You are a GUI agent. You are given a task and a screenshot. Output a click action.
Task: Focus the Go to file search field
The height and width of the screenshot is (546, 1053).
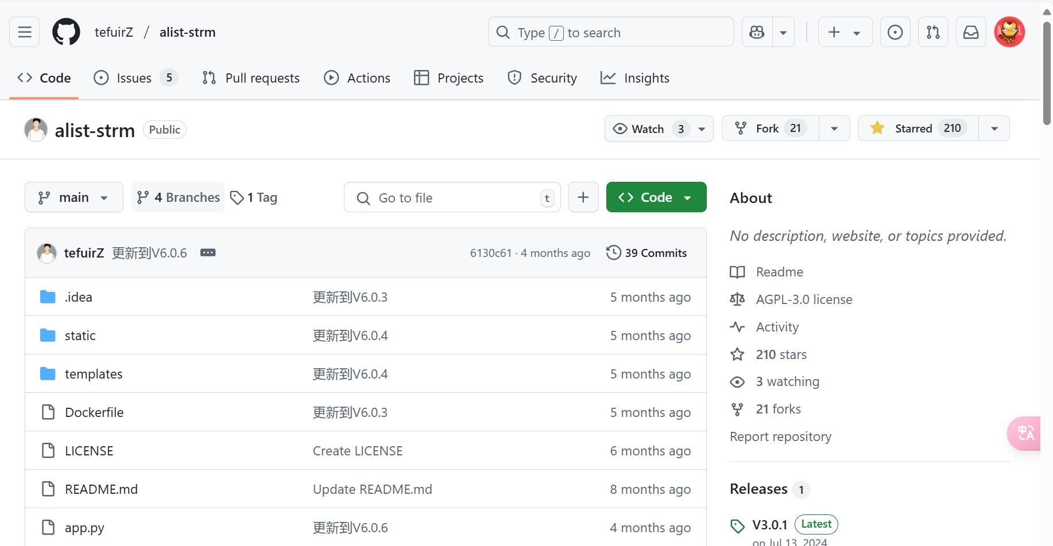pyautogui.click(x=452, y=198)
